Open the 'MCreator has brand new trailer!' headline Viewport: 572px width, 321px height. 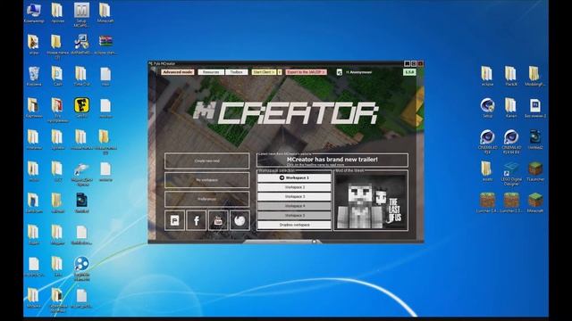(x=332, y=160)
